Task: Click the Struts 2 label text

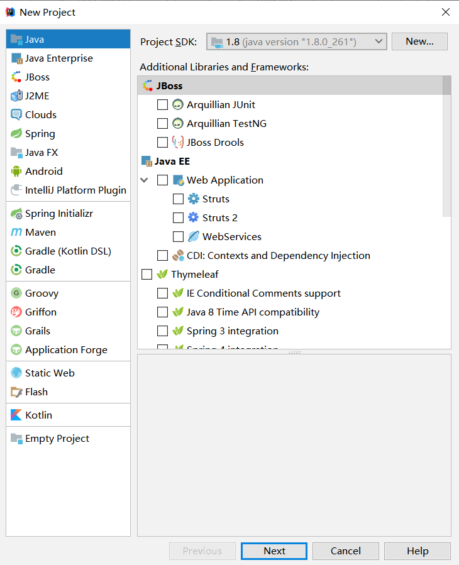Action: click(x=220, y=217)
